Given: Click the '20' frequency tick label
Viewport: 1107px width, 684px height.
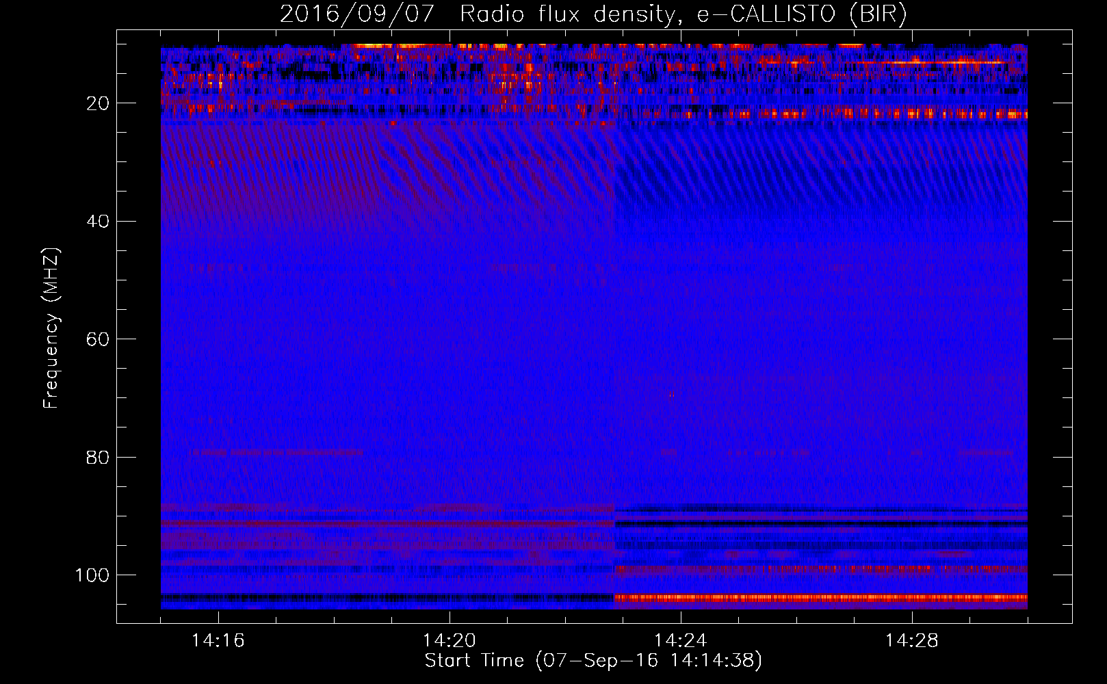Looking at the screenshot, I should (99, 103).
